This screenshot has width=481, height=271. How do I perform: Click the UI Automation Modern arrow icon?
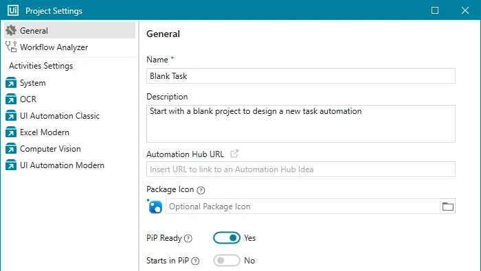click(x=11, y=165)
